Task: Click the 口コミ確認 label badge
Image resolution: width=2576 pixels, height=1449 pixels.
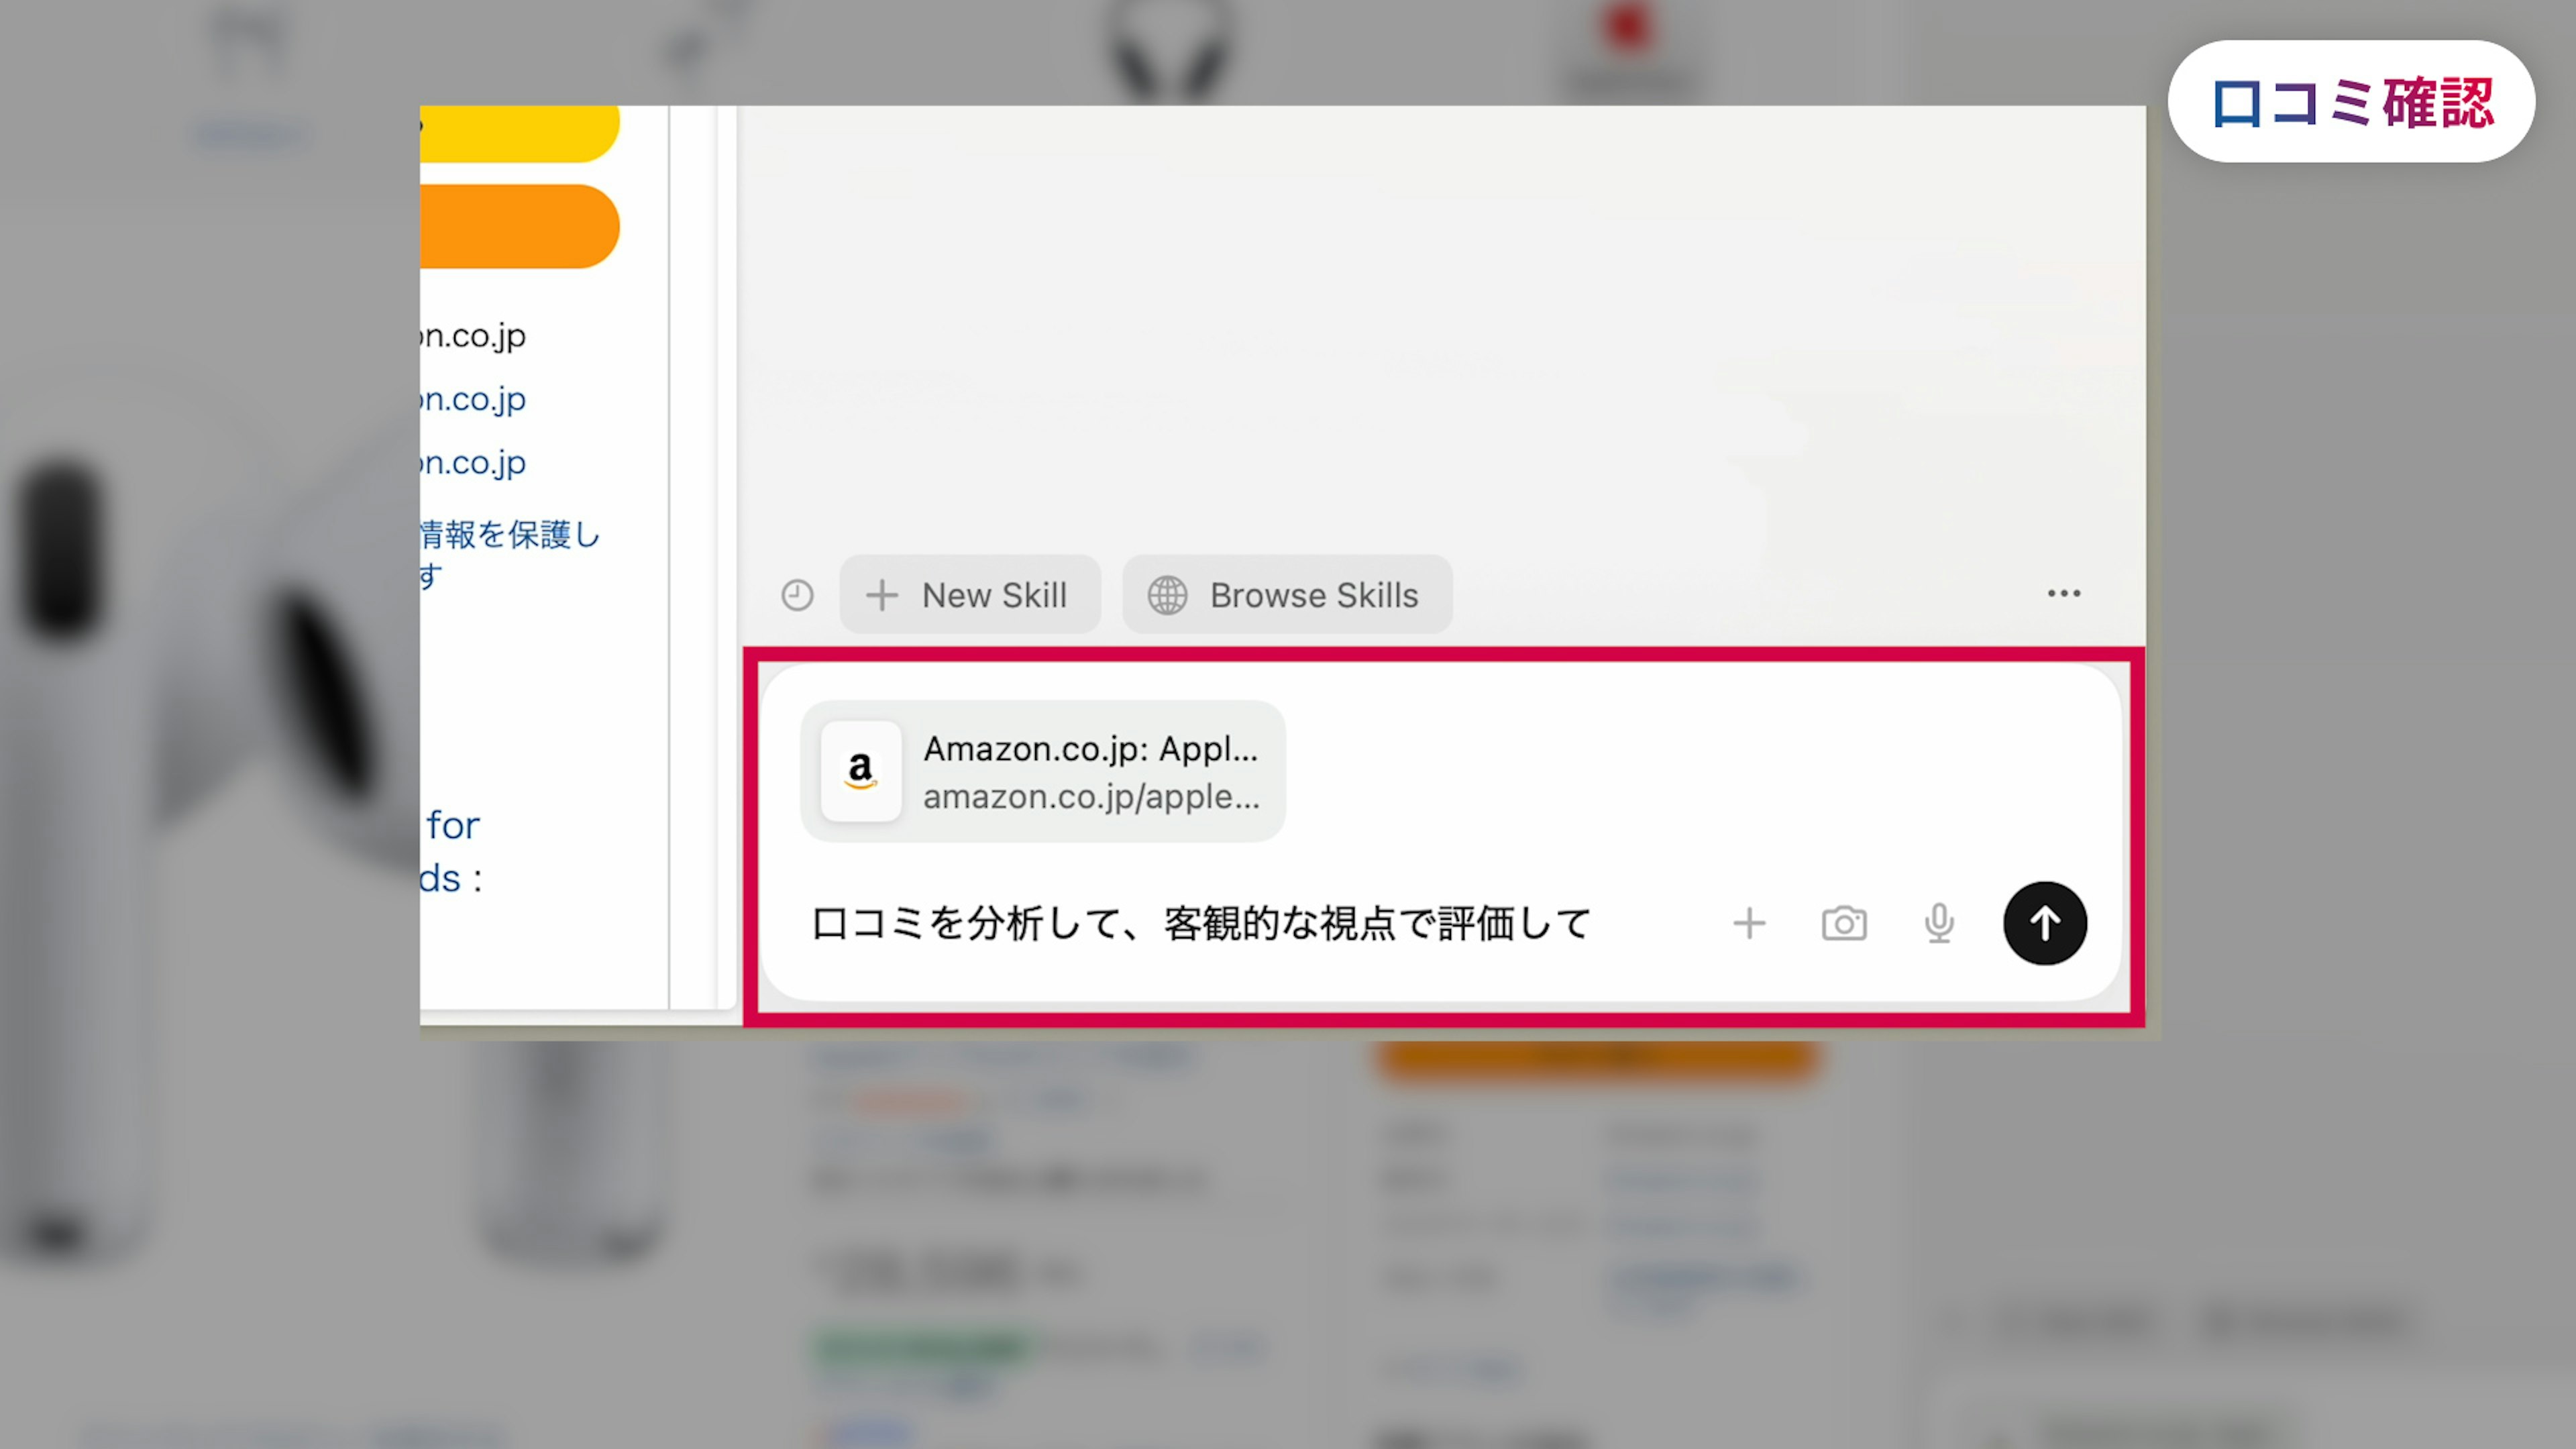Action: click(x=2351, y=102)
